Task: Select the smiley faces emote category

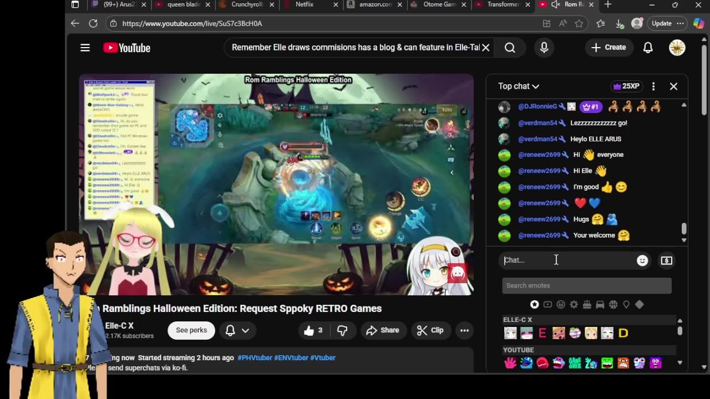Action: [561, 304]
